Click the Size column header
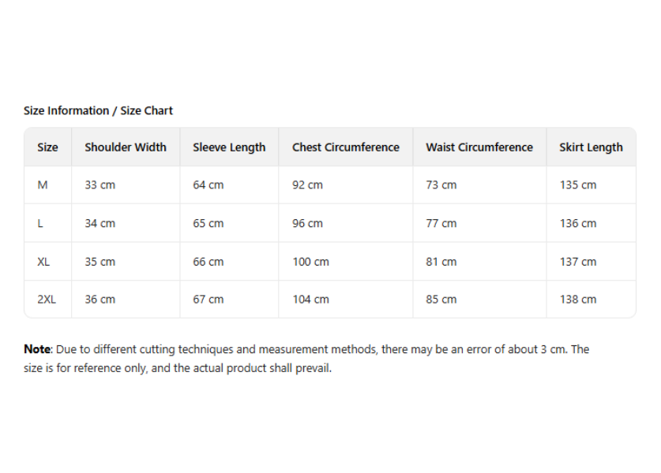The height and width of the screenshot is (473, 661). [x=47, y=147]
